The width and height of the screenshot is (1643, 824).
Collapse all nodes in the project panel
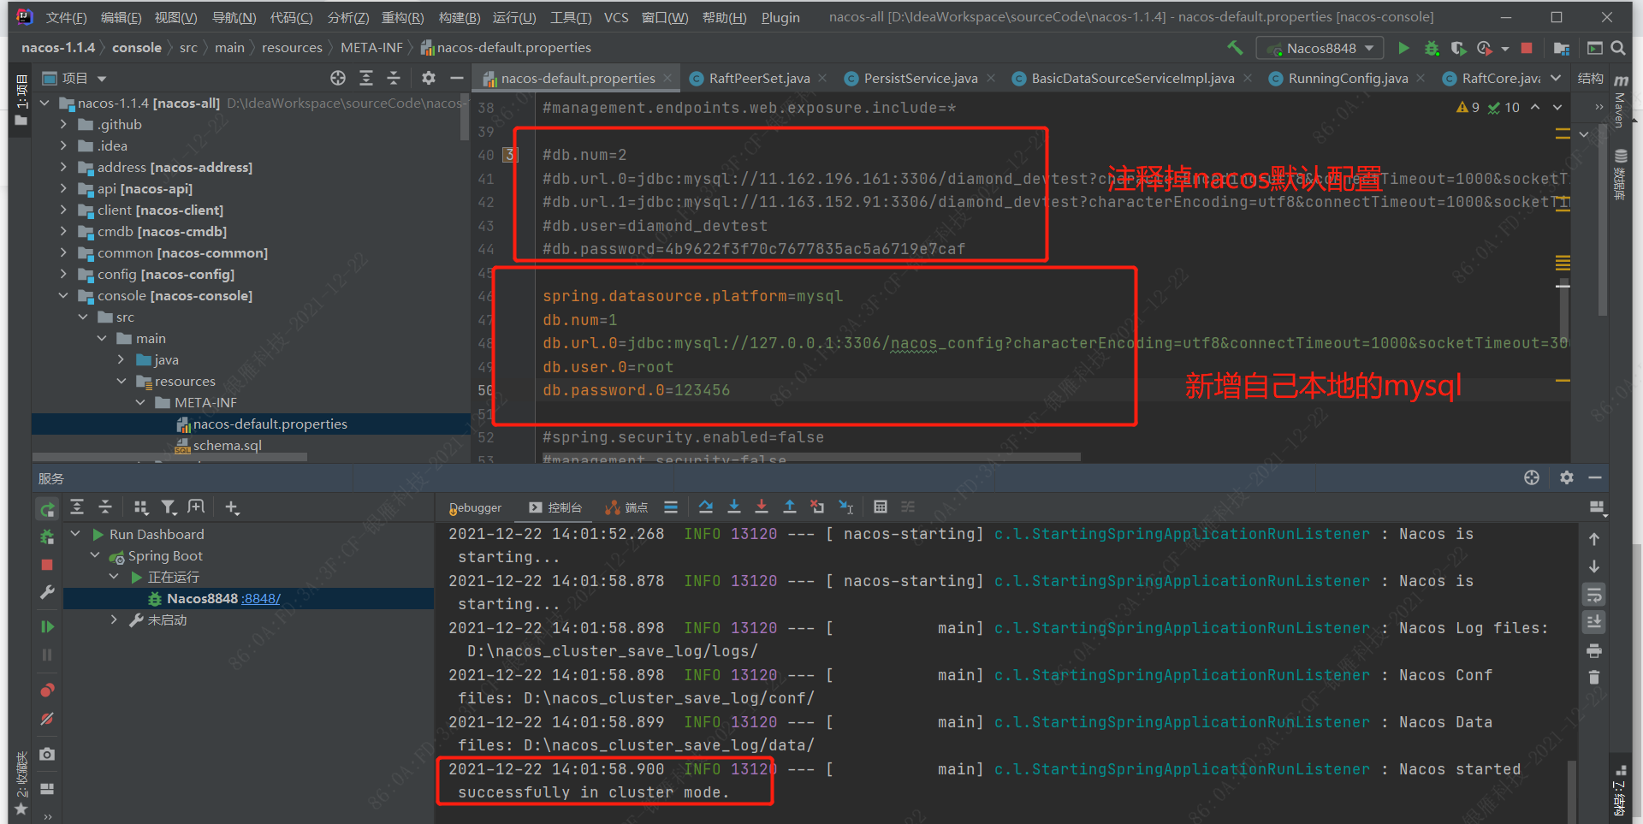[394, 78]
